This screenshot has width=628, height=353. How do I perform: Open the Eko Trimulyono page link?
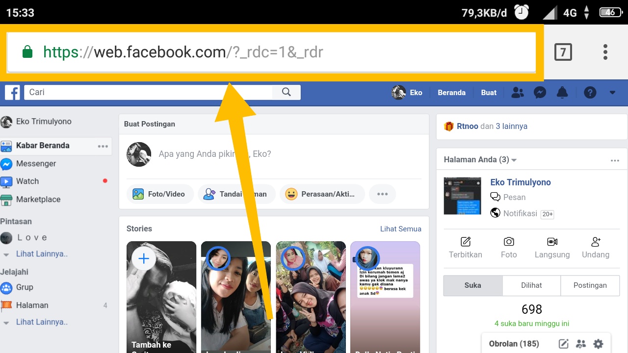point(521,182)
